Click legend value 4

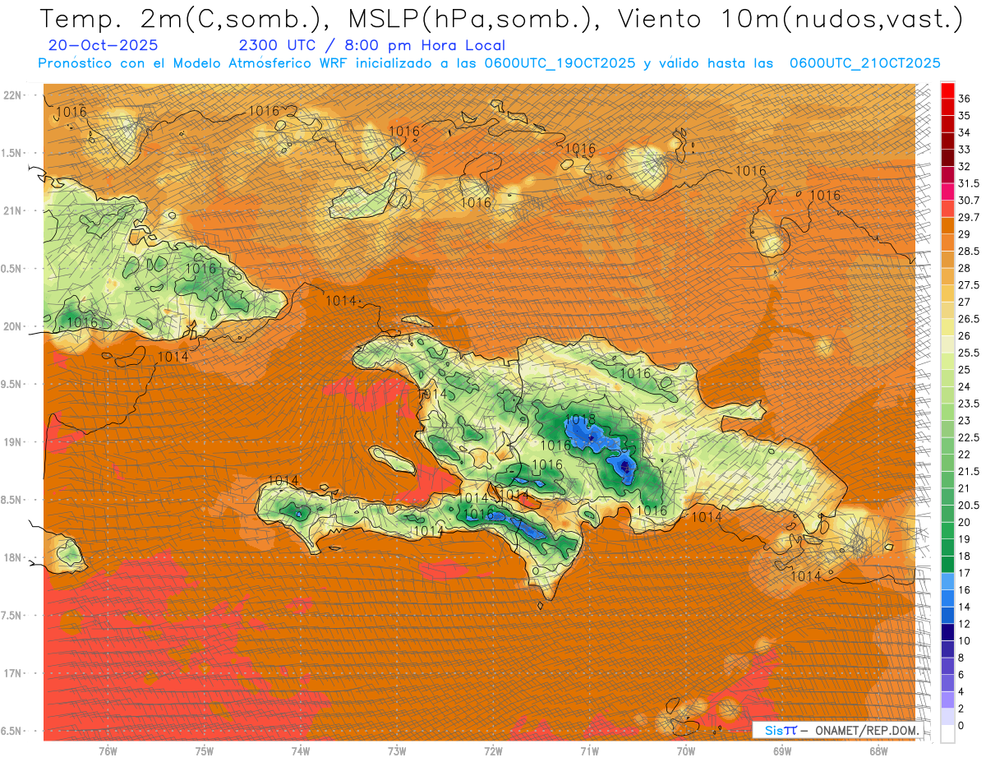961,692
